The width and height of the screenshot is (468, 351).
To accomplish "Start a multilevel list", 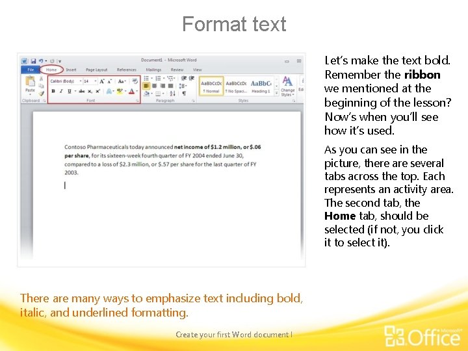I will click(x=170, y=78).
